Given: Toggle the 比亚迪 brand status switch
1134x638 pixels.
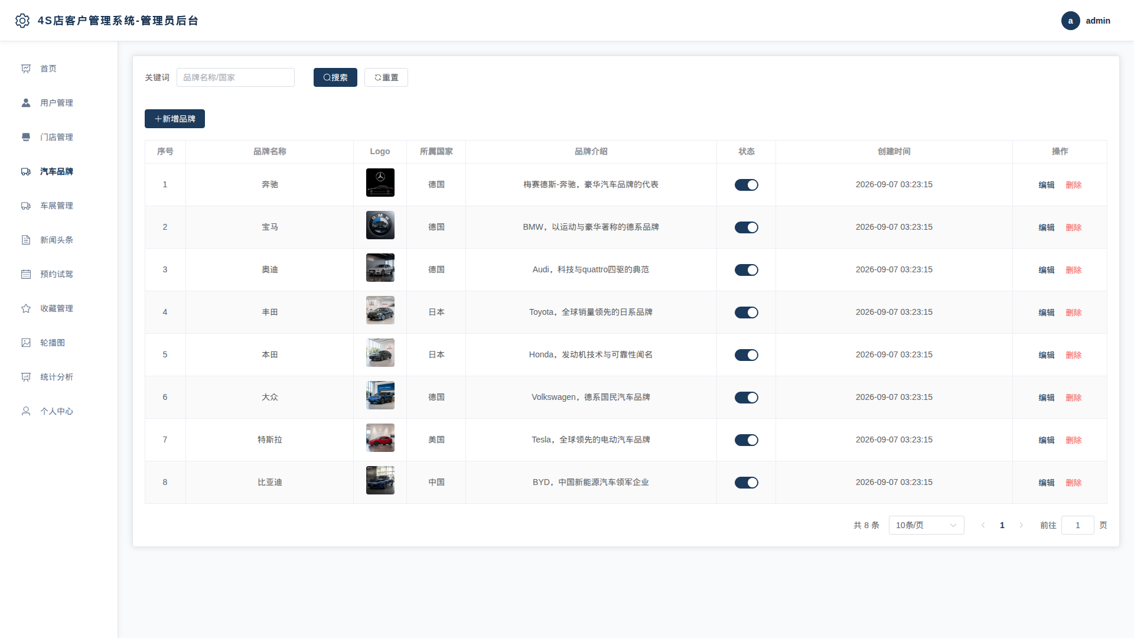Looking at the screenshot, I should coord(746,483).
